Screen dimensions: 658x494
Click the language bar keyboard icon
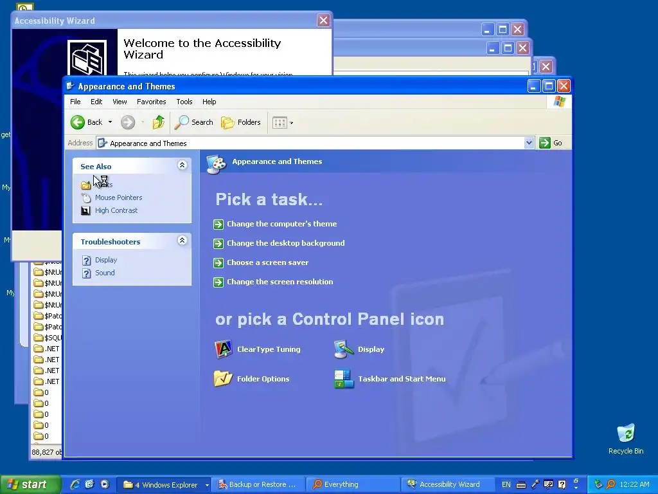coord(520,485)
